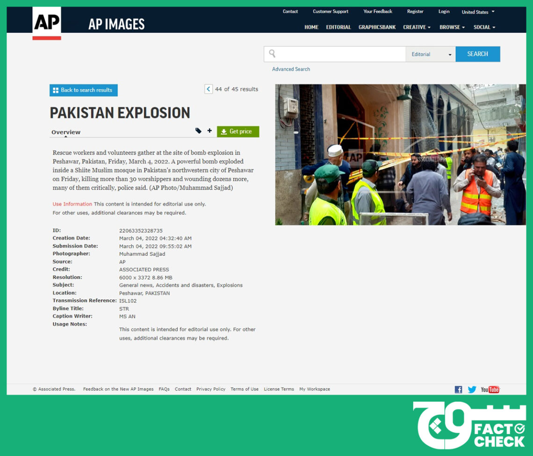
Task: Click the image ID 22063352328735
Action: point(141,231)
